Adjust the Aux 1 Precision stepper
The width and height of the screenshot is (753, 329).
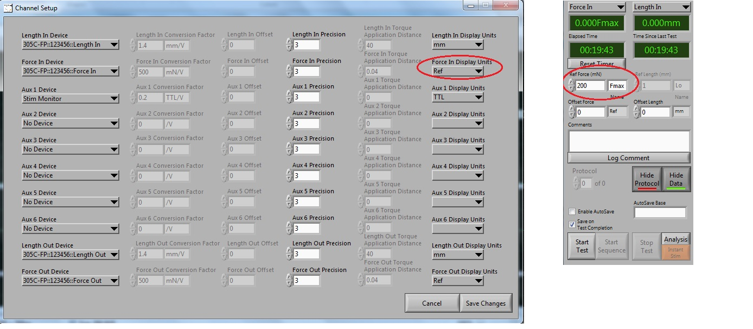(x=289, y=97)
